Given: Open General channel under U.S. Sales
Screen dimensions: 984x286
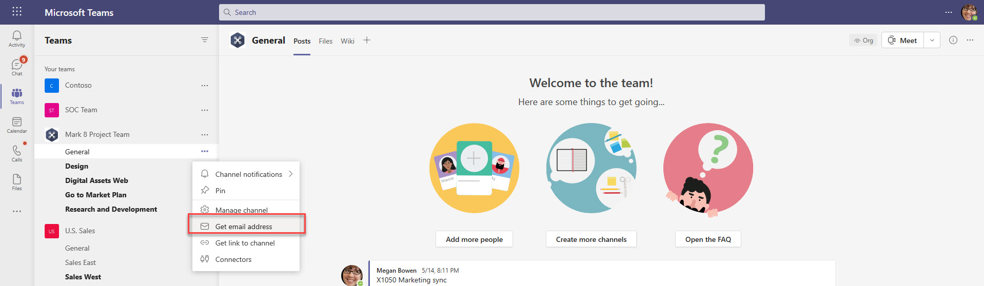Looking at the screenshot, I should click(77, 248).
